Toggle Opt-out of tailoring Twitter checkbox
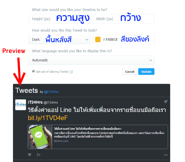 33,71
